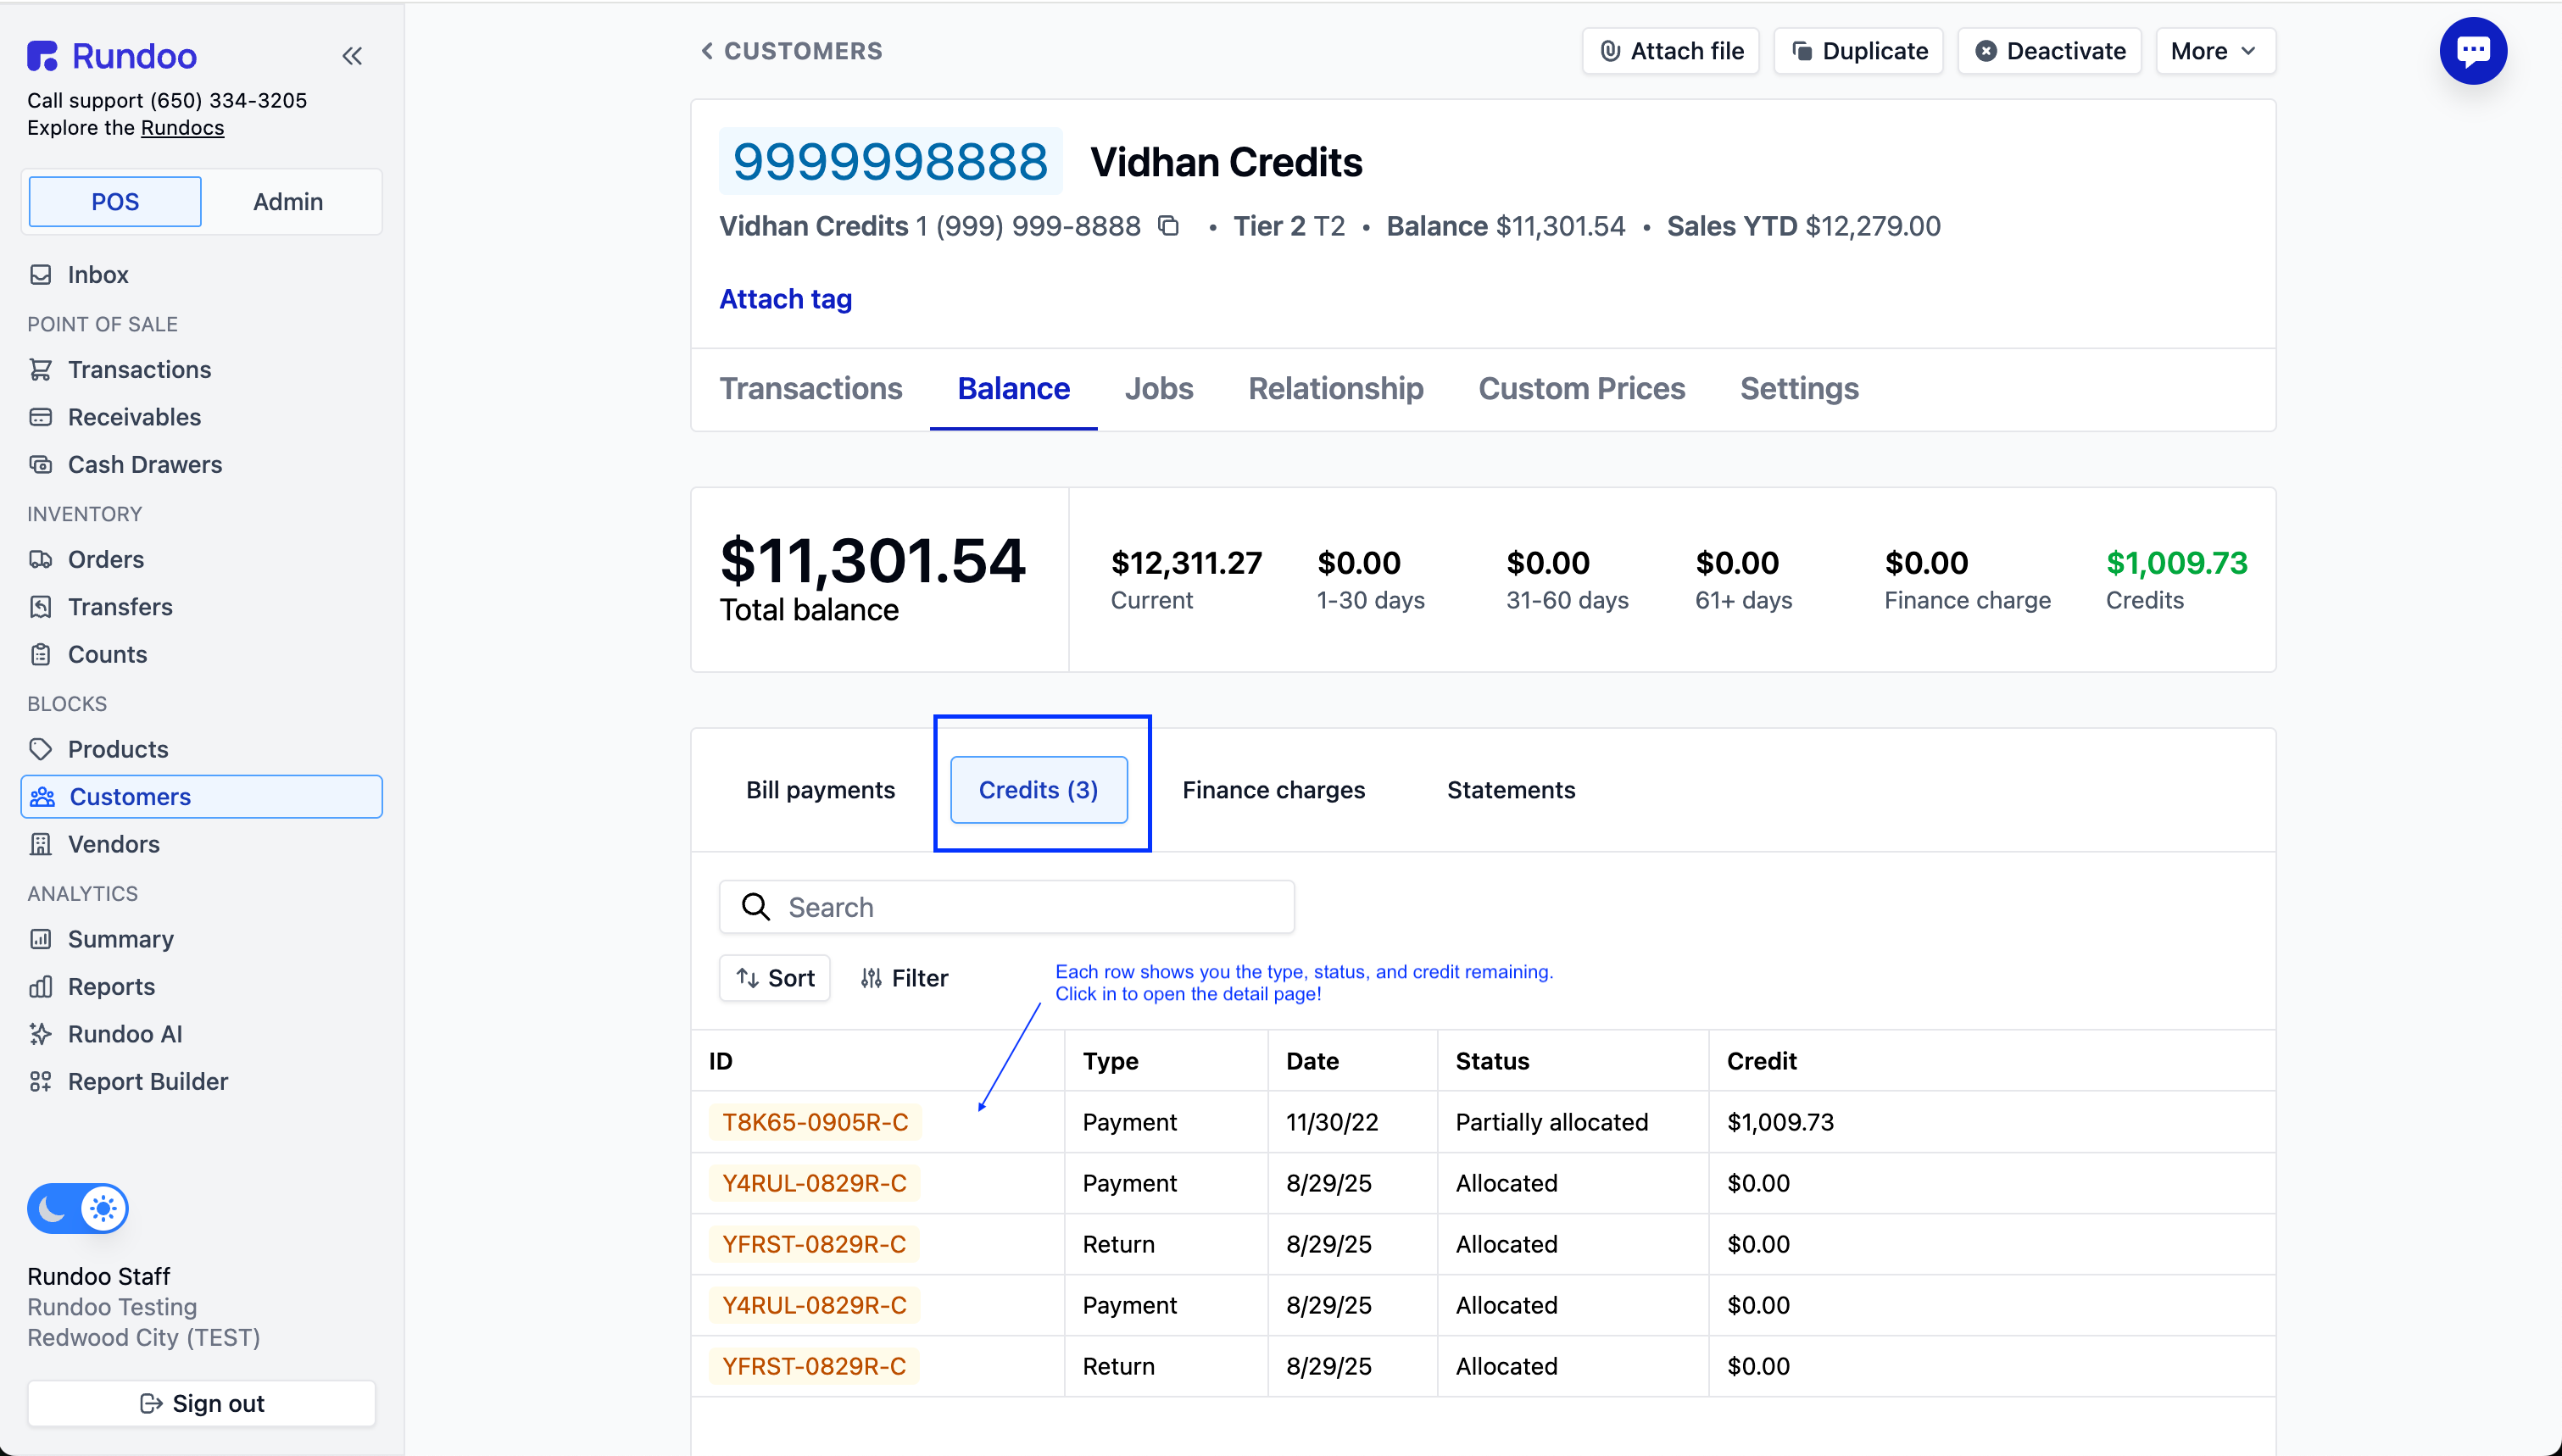This screenshot has height=1456, width=2562.
Task: Switch to Admin mode
Action: point(288,202)
